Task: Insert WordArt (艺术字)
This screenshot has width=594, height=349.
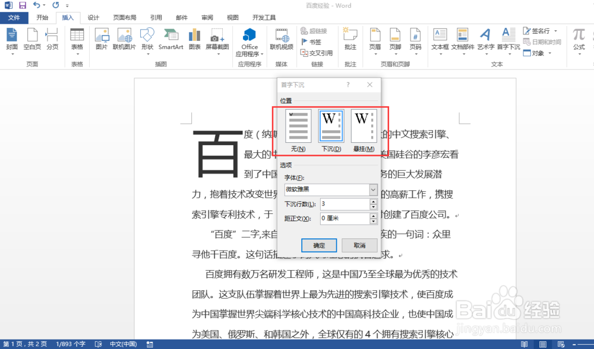Action: (486, 41)
